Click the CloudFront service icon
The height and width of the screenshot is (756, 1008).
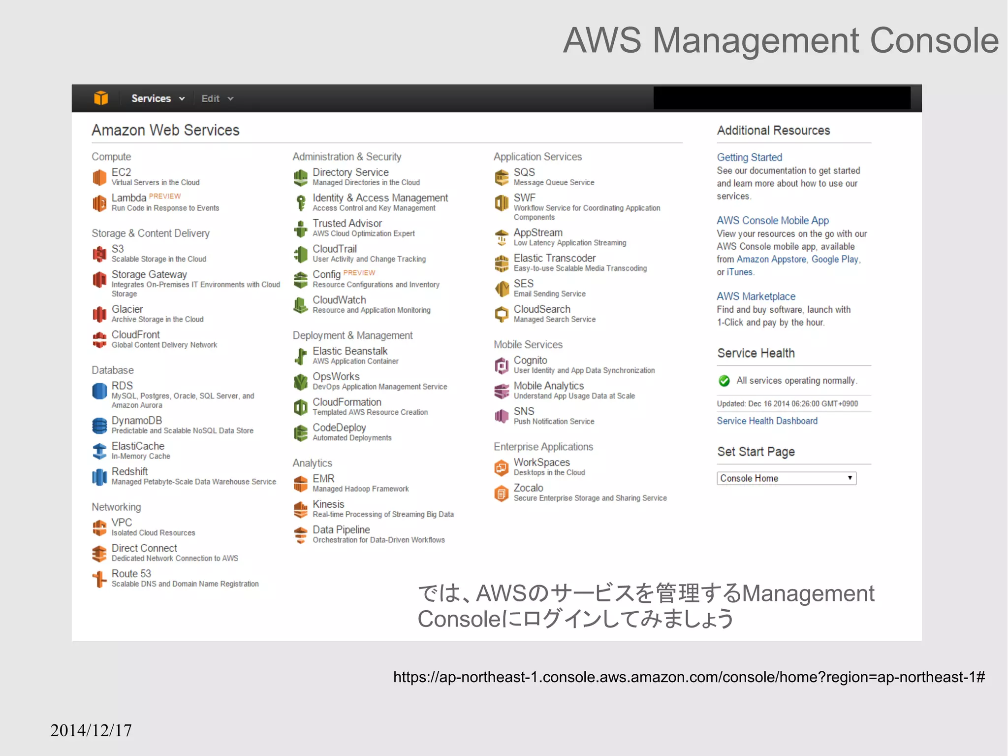99,339
